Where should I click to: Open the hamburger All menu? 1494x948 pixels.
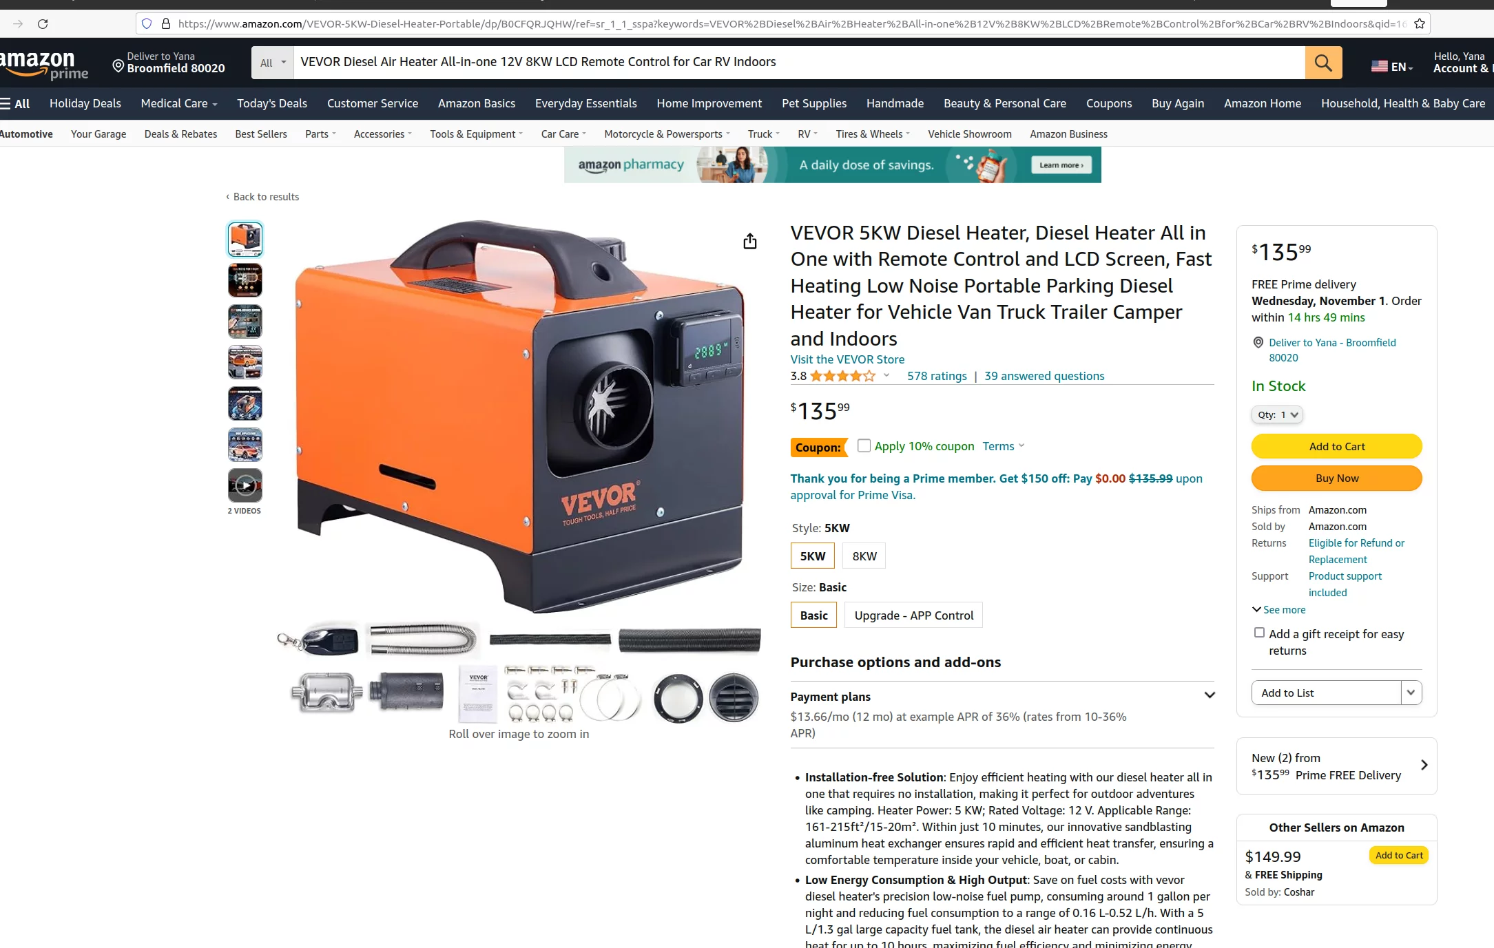click(x=15, y=103)
